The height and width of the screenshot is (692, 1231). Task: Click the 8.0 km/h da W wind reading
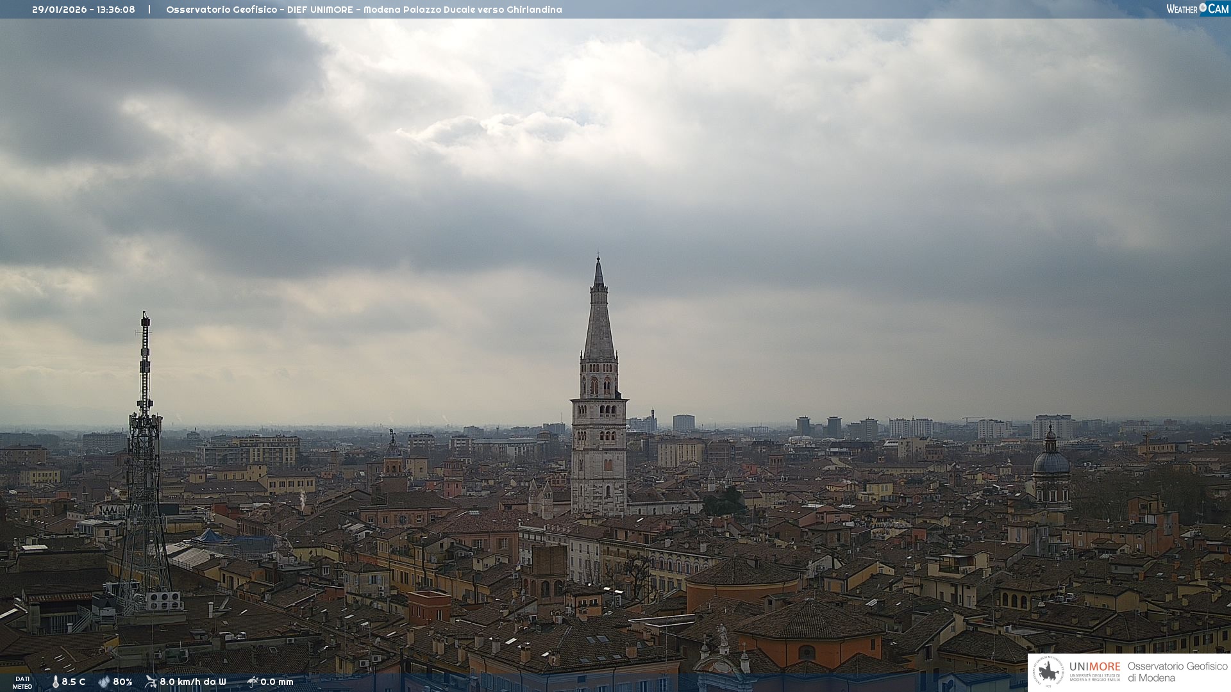point(193,682)
